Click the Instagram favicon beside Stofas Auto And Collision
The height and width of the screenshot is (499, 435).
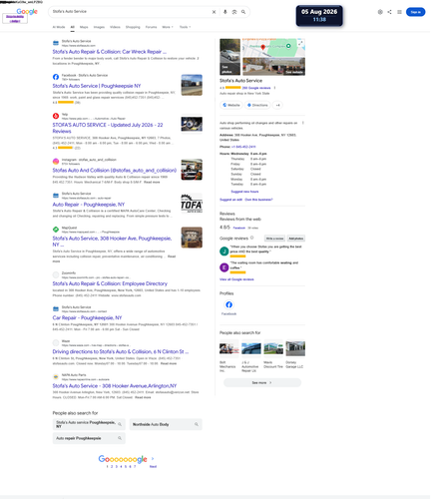(56, 163)
